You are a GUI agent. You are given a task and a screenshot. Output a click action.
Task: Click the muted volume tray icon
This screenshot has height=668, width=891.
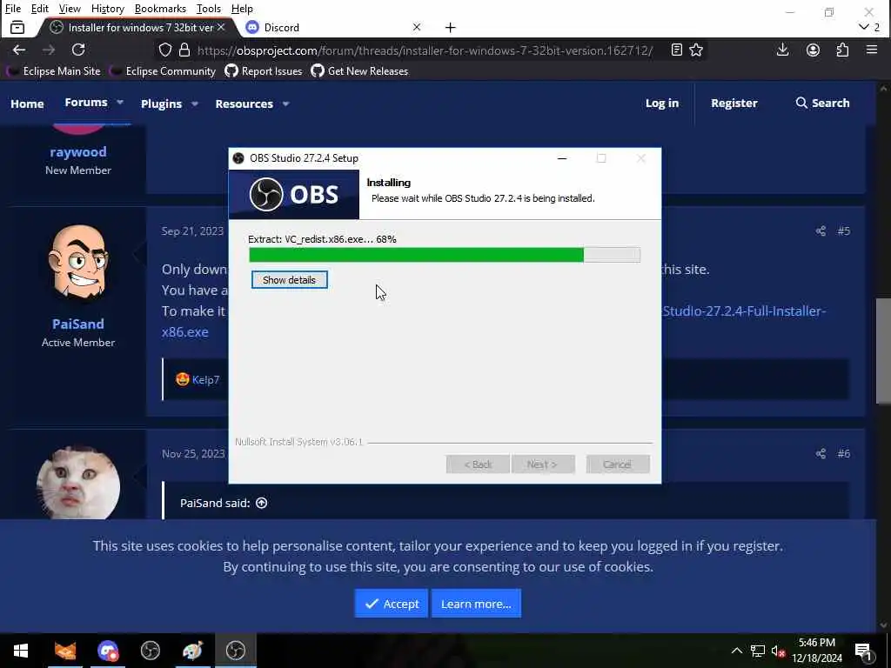click(778, 651)
